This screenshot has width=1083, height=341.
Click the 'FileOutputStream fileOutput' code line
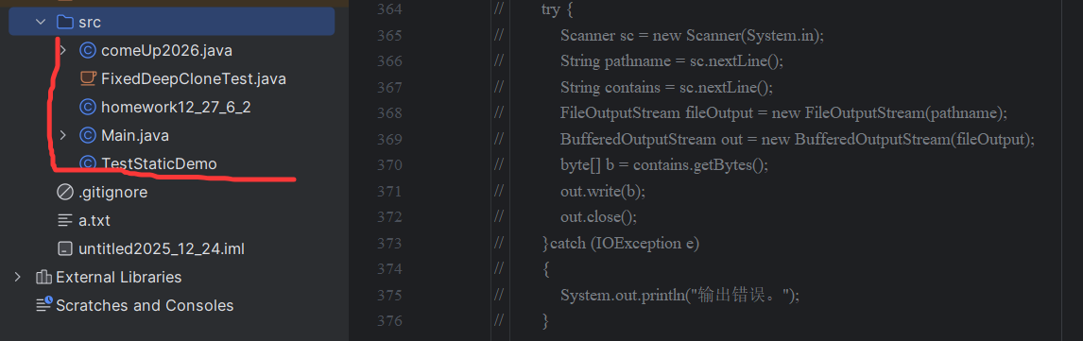(784, 113)
